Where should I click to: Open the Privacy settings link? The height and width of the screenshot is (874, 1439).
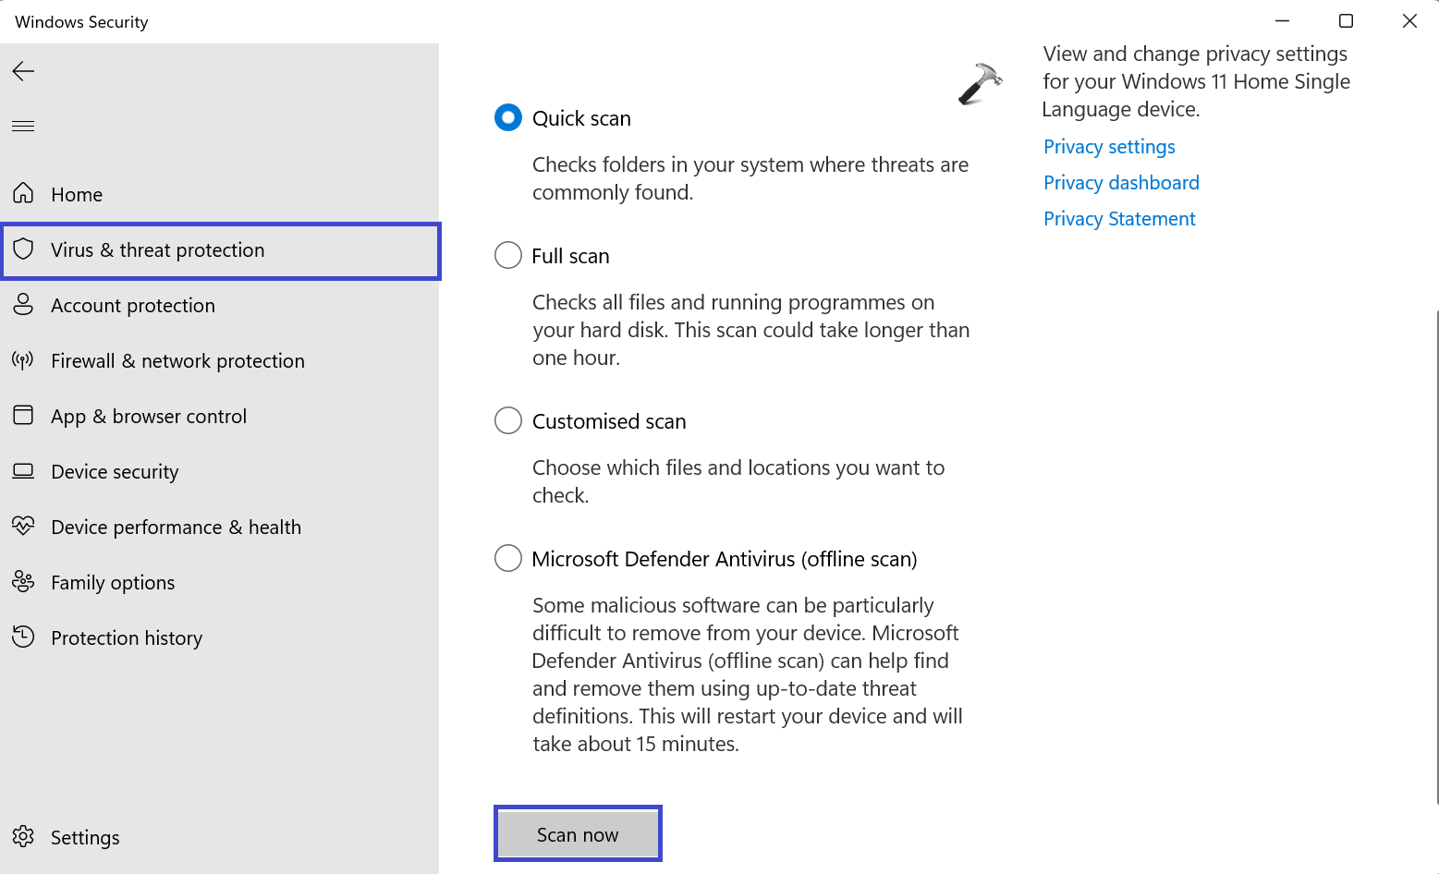pyautogui.click(x=1109, y=147)
